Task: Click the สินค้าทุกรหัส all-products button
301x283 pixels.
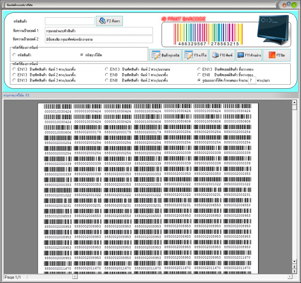Action: [165, 55]
